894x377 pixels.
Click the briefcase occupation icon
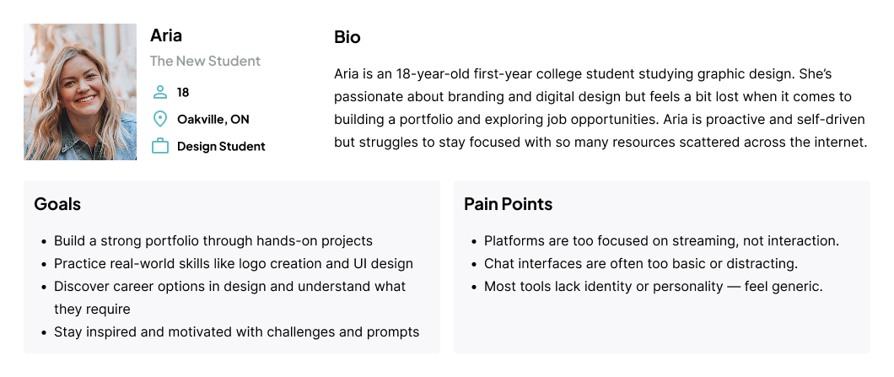tap(160, 146)
